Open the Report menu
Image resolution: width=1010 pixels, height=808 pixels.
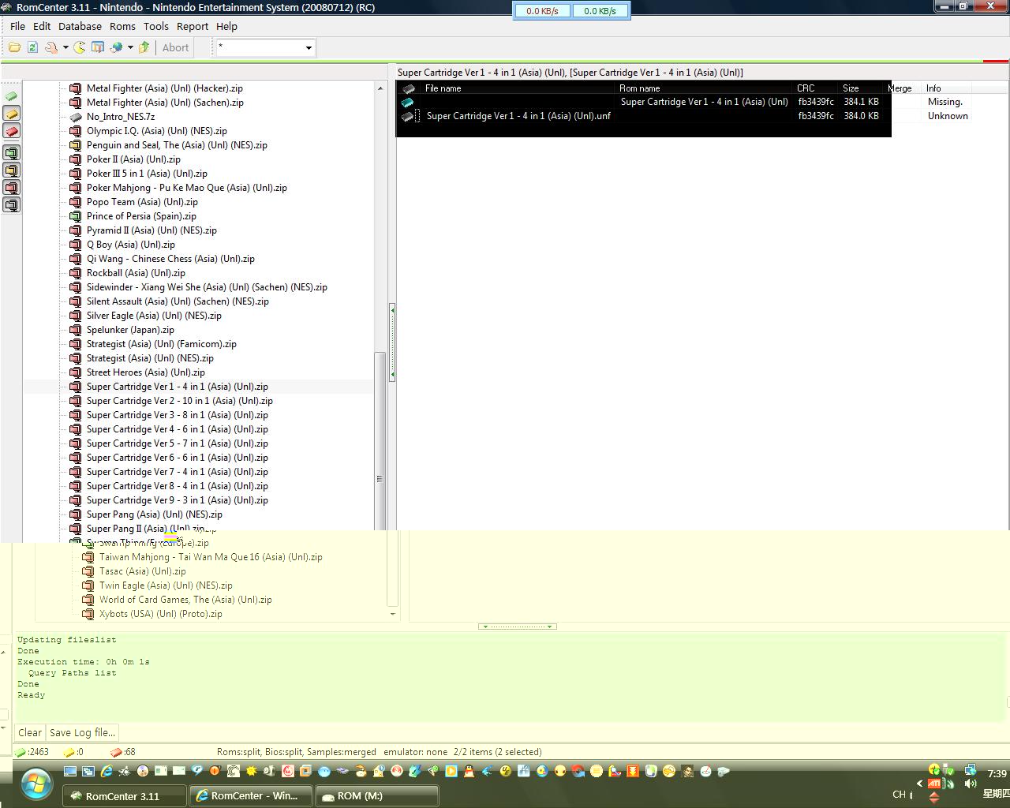[x=193, y=26]
